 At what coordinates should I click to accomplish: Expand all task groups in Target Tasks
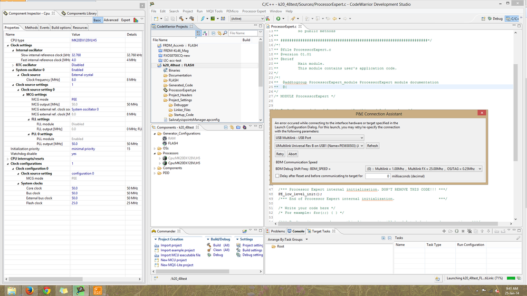[x=384, y=238]
